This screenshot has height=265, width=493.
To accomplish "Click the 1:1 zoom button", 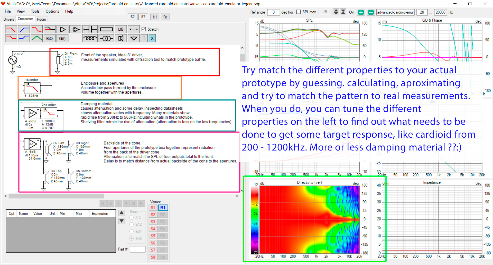I will 154,17.
